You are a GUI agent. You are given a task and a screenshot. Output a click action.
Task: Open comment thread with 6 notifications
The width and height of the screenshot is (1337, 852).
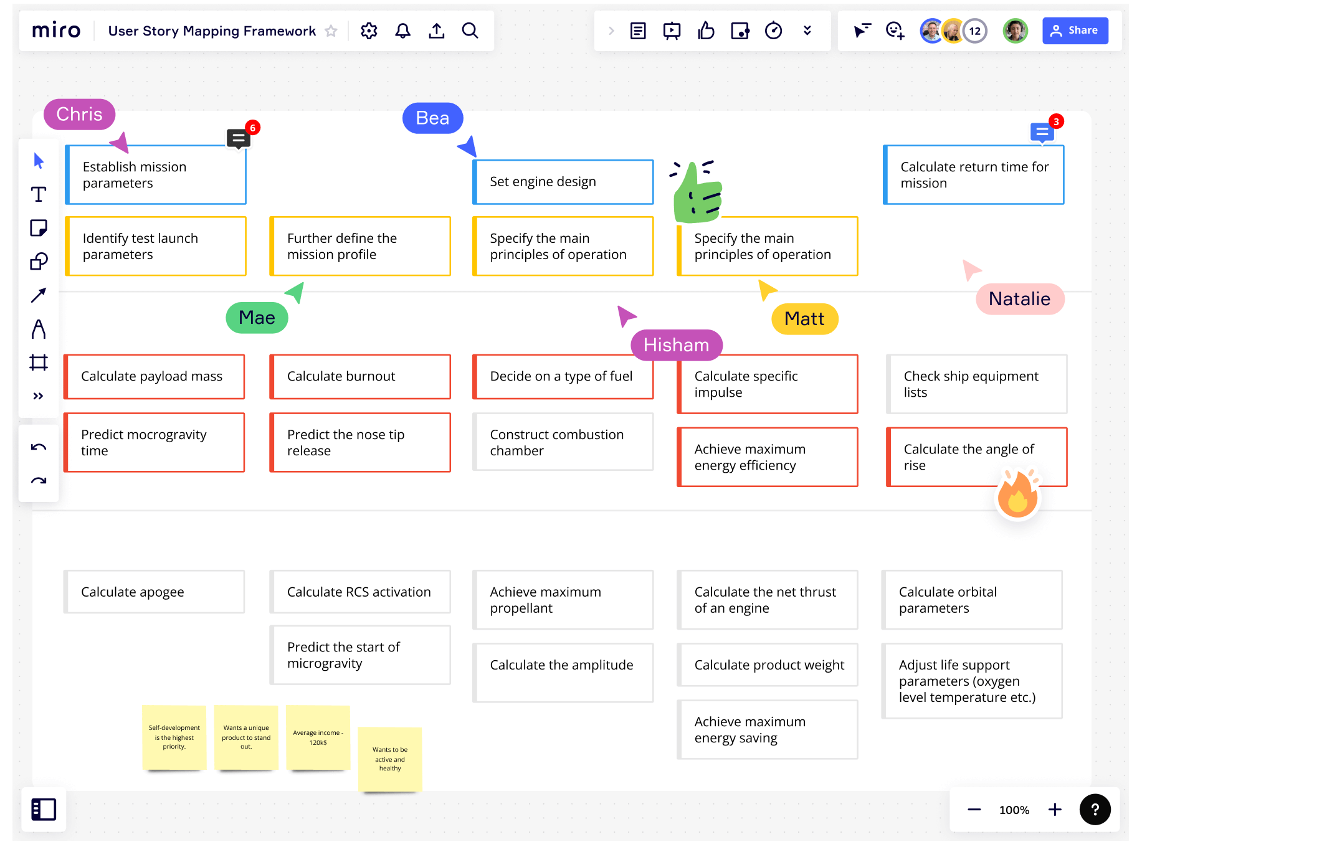(238, 138)
